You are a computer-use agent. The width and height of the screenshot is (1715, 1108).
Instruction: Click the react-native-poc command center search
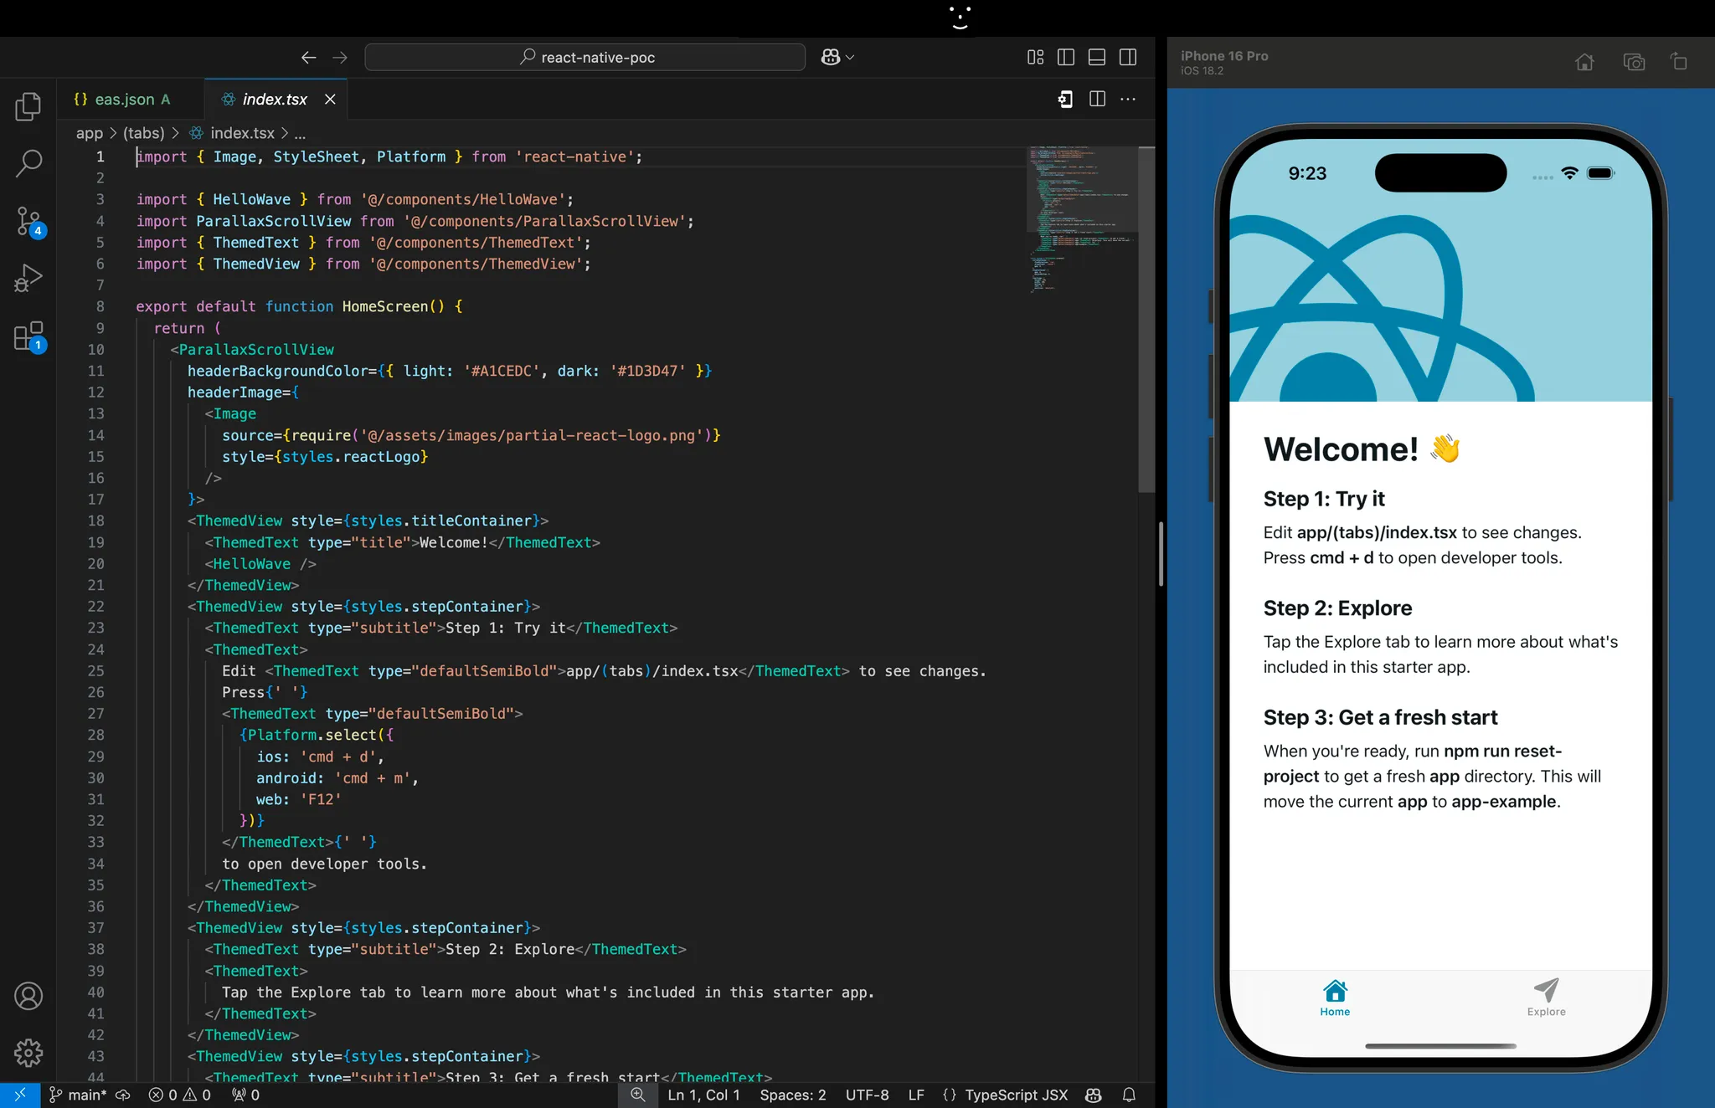[x=585, y=57]
